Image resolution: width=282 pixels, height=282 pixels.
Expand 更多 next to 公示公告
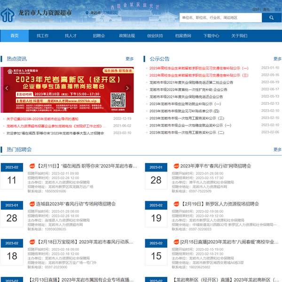(x=277, y=59)
